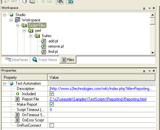Click workspace tree scroll down arrow
The height and width of the screenshot is (130, 160).
152,53
